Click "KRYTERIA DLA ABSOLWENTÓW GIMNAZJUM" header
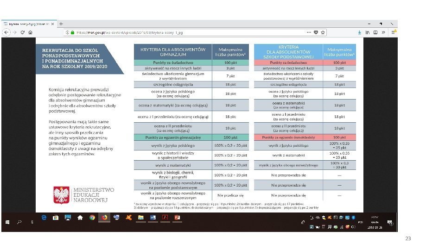Screen dimensions: 445x250 coord(173,52)
